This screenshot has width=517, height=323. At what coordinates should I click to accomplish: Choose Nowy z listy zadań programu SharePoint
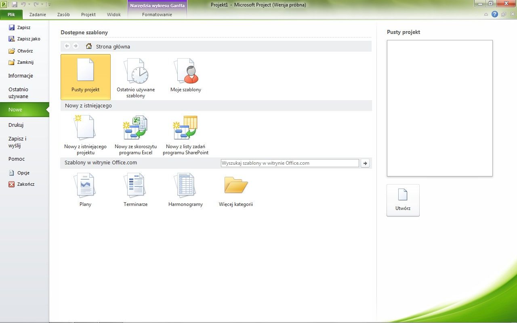[186, 134]
